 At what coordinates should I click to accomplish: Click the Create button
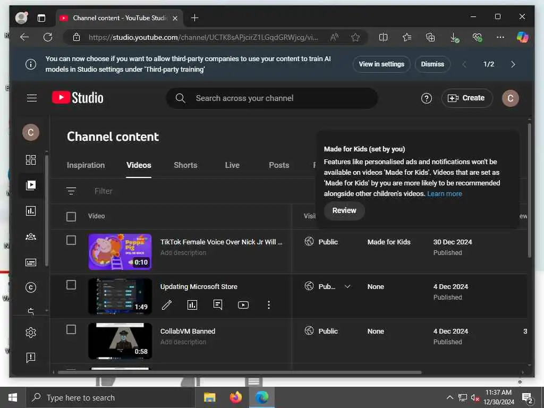[x=466, y=98]
